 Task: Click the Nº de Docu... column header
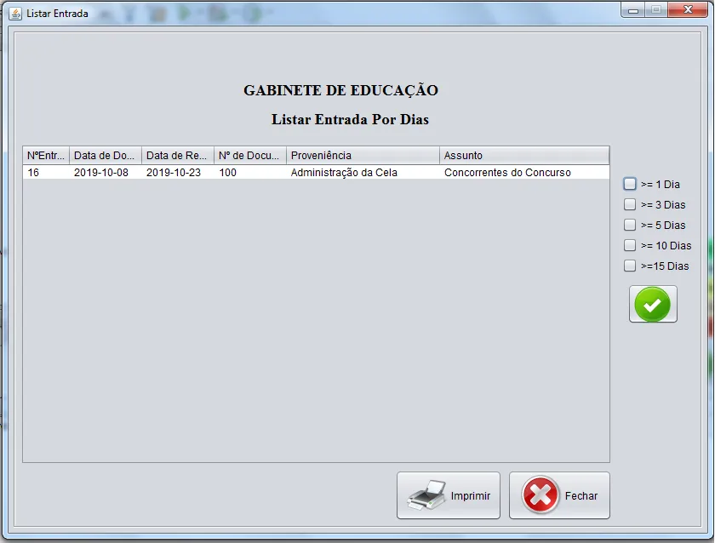pyautogui.click(x=250, y=156)
